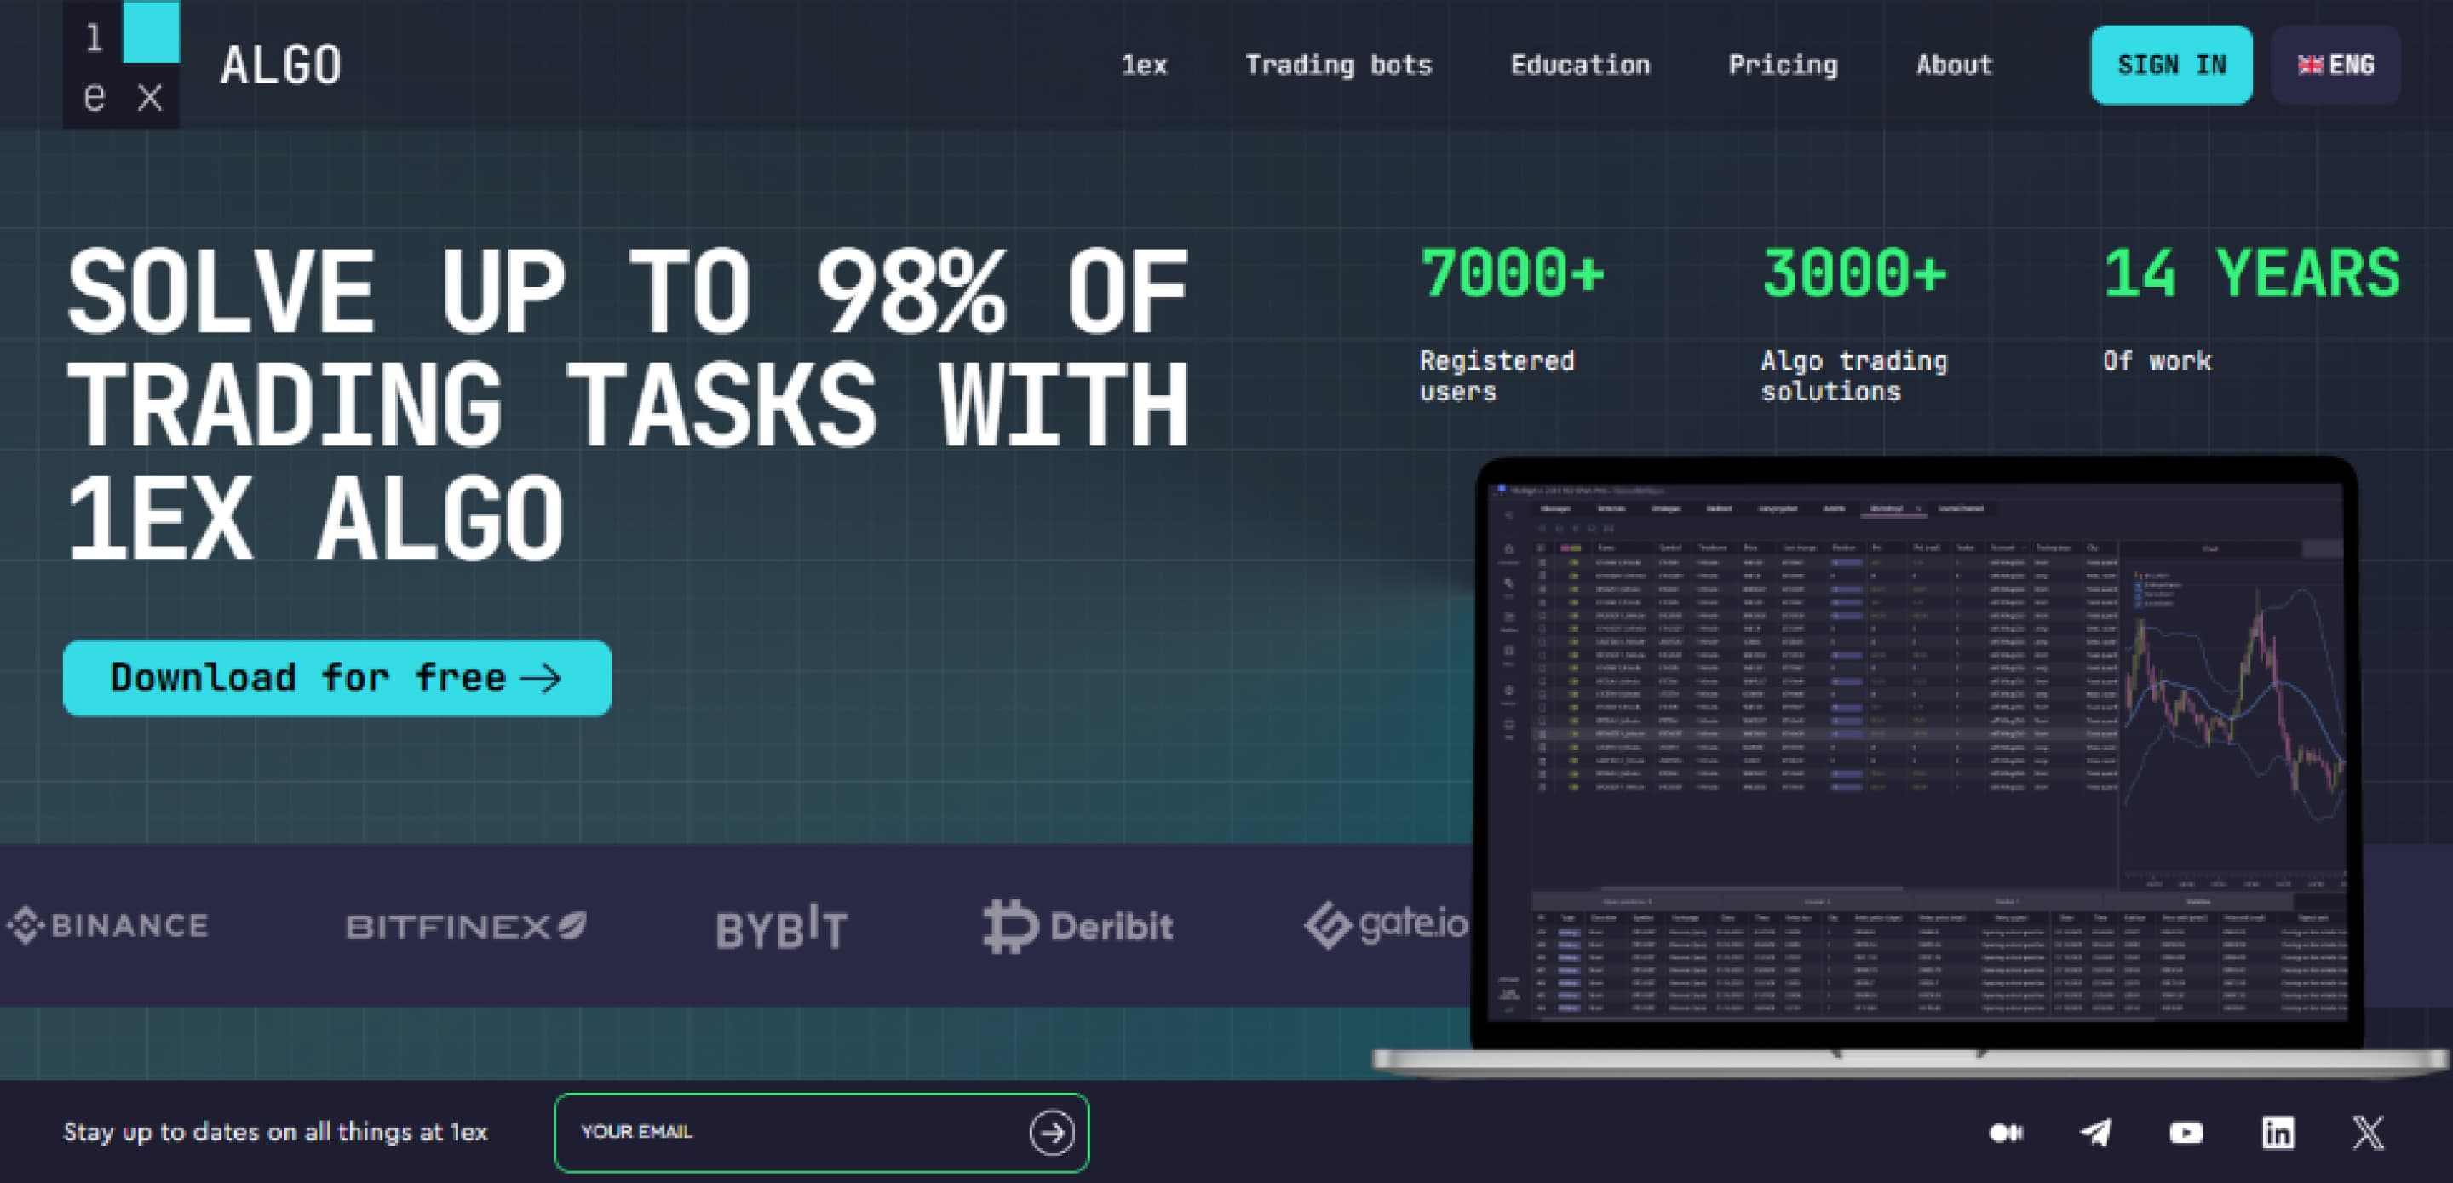Click the 1ex ALGO logo
2453x1183 pixels.
point(202,65)
